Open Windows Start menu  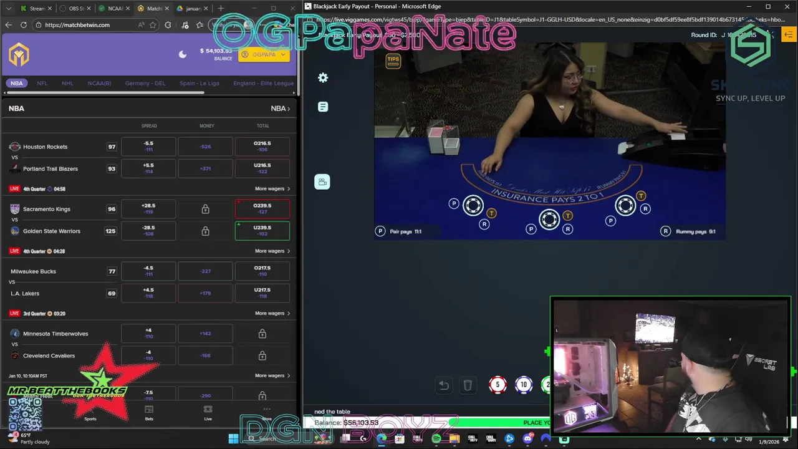[233, 439]
